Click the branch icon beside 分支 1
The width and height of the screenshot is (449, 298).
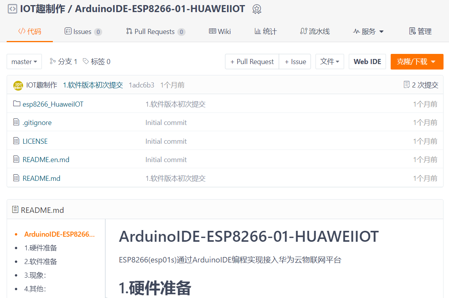[x=53, y=61]
